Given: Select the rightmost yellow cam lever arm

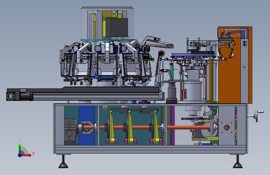Looking at the screenshot, I should [x=156, y=128].
